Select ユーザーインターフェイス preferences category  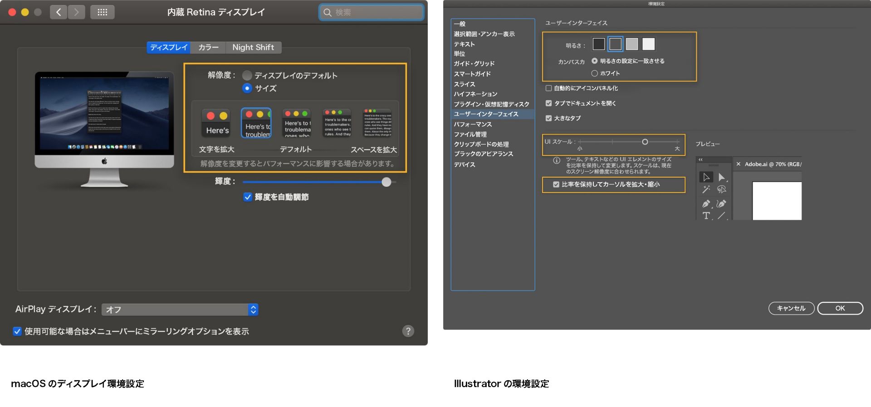(x=493, y=114)
